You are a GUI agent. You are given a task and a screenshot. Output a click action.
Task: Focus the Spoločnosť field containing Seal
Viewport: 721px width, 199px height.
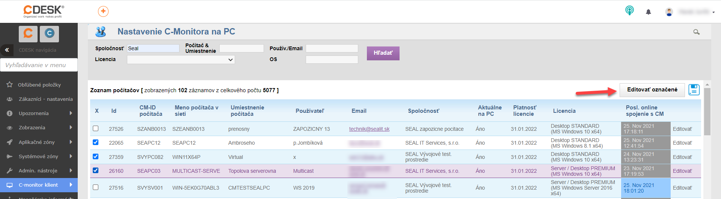(x=153, y=48)
